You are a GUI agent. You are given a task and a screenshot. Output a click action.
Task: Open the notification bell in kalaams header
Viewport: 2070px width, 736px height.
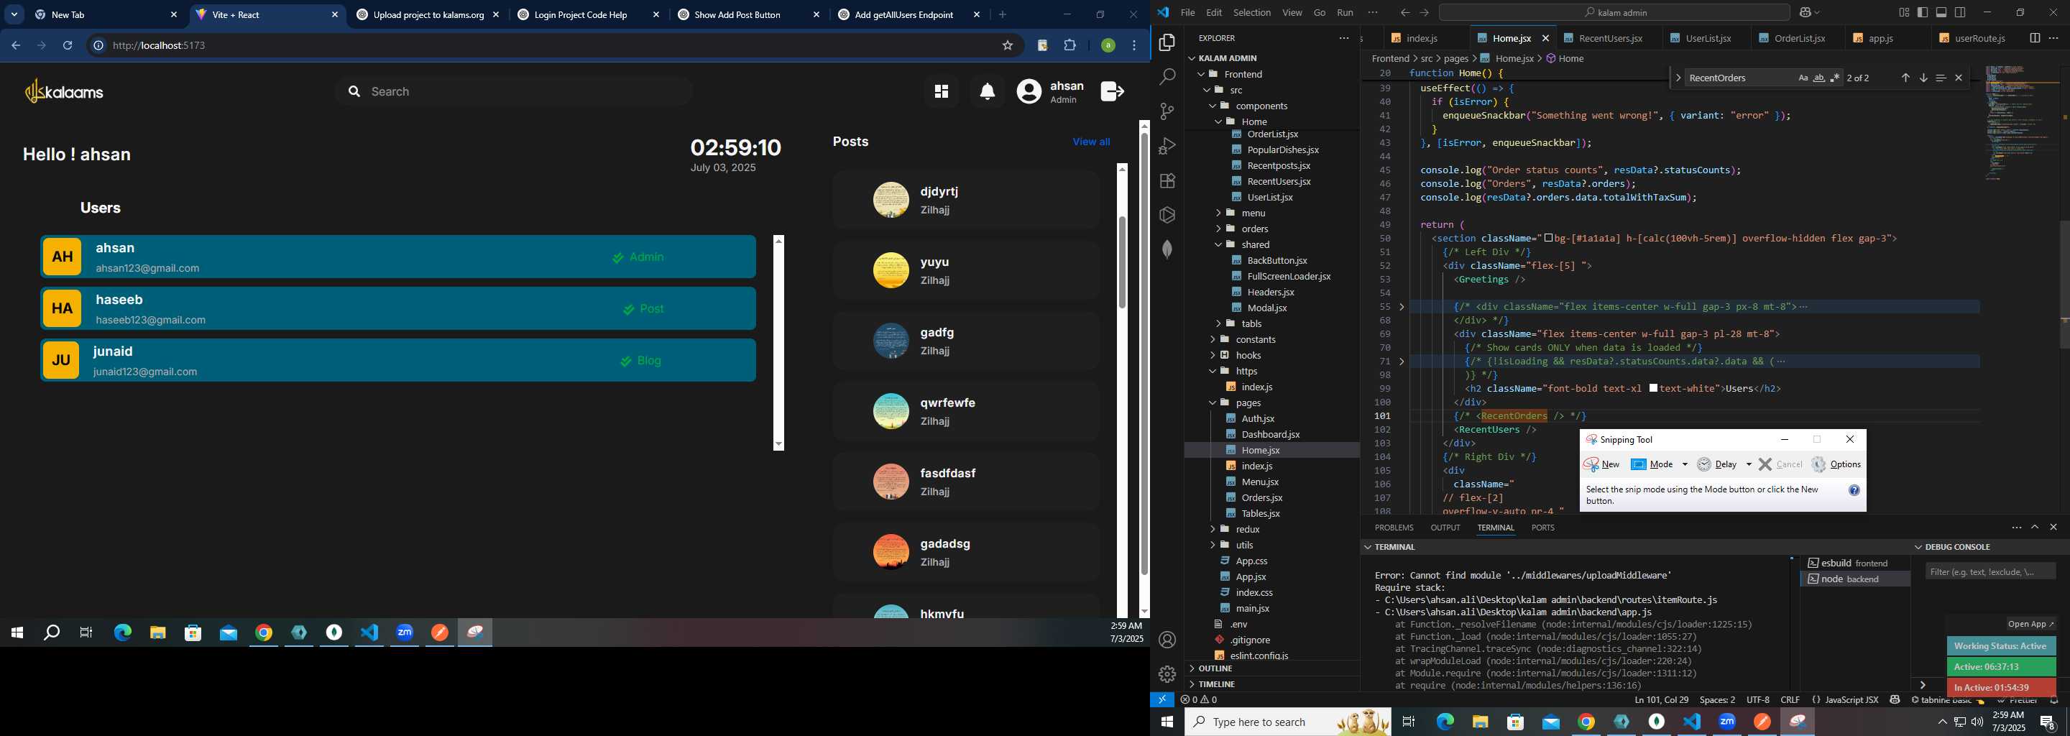[988, 91]
